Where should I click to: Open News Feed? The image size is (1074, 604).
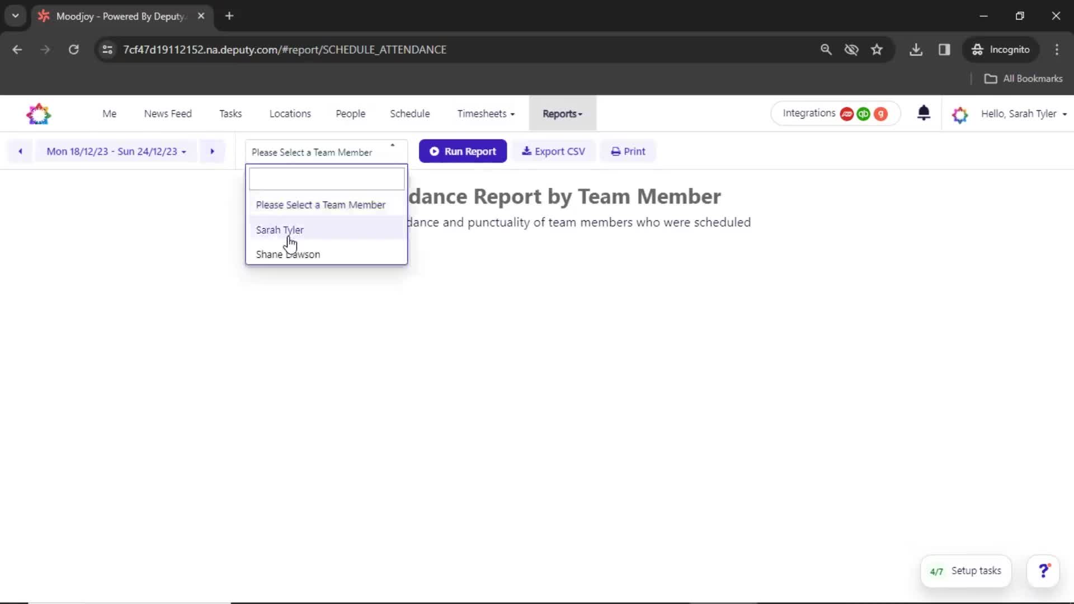pos(168,114)
